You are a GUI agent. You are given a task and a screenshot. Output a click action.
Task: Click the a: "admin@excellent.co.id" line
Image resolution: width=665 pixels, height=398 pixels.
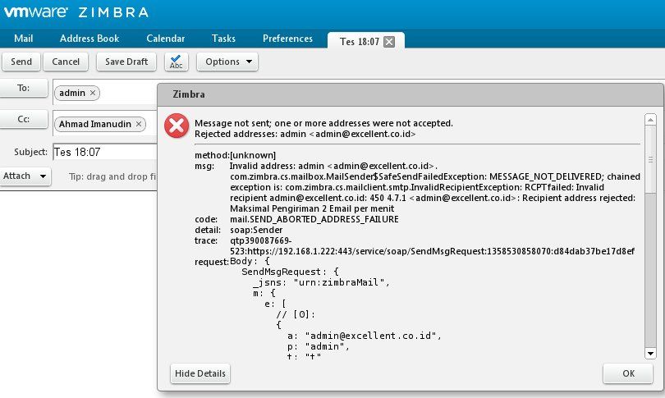coord(365,336)
